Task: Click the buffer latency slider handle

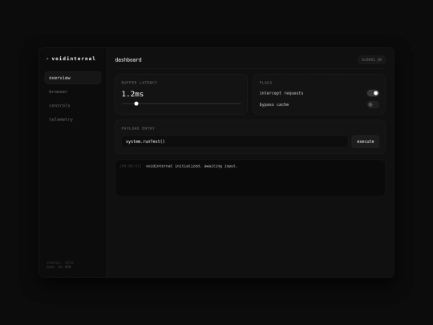Action: (136, 104)
